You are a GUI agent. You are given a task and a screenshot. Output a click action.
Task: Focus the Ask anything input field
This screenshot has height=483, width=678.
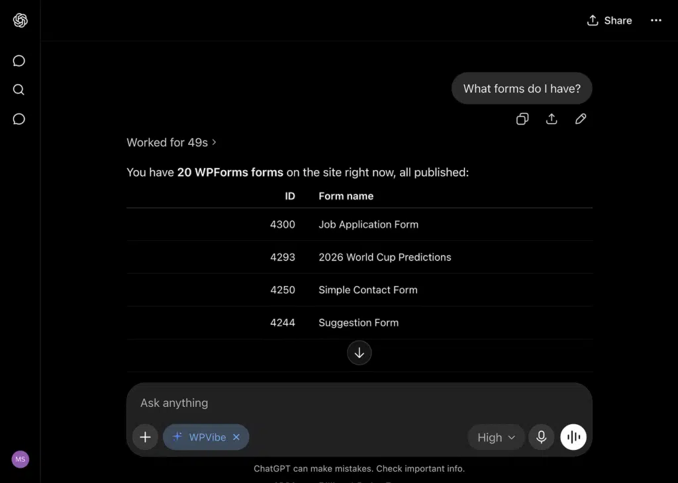(x=359, y=403)
